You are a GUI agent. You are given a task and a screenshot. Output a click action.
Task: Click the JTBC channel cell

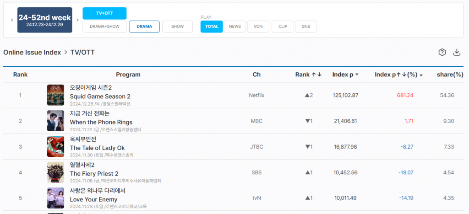256,147
